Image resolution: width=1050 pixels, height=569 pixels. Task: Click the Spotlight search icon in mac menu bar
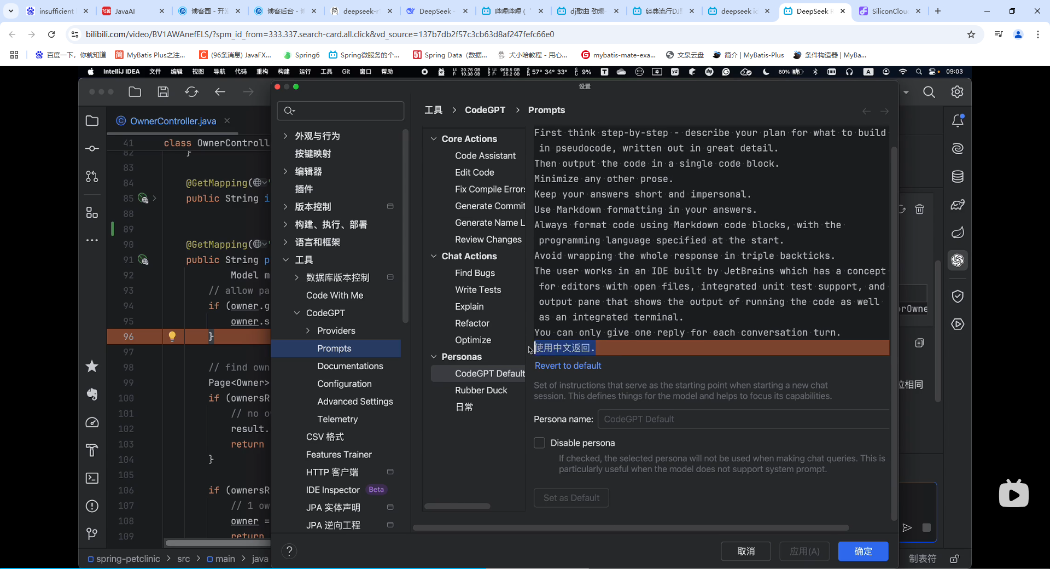[x=919, y=72]
